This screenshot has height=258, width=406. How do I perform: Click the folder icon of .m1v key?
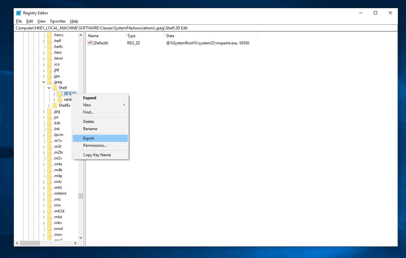pos(49,141)
